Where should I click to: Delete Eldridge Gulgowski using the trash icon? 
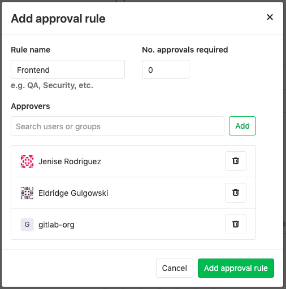[236, 192]
